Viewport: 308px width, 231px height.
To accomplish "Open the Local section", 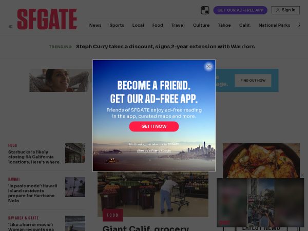I will 138,25.
